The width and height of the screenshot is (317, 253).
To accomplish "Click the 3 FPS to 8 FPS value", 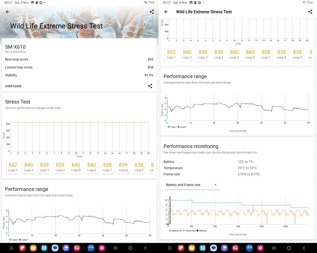I will [x=249, y=174].
